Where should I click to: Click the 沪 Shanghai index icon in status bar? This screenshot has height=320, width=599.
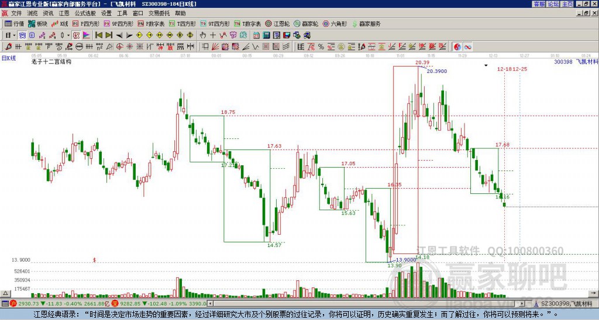point(13,304)
